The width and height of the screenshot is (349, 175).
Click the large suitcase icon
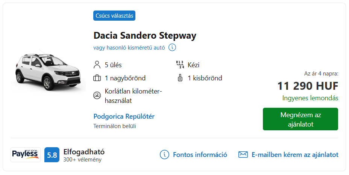97,78
